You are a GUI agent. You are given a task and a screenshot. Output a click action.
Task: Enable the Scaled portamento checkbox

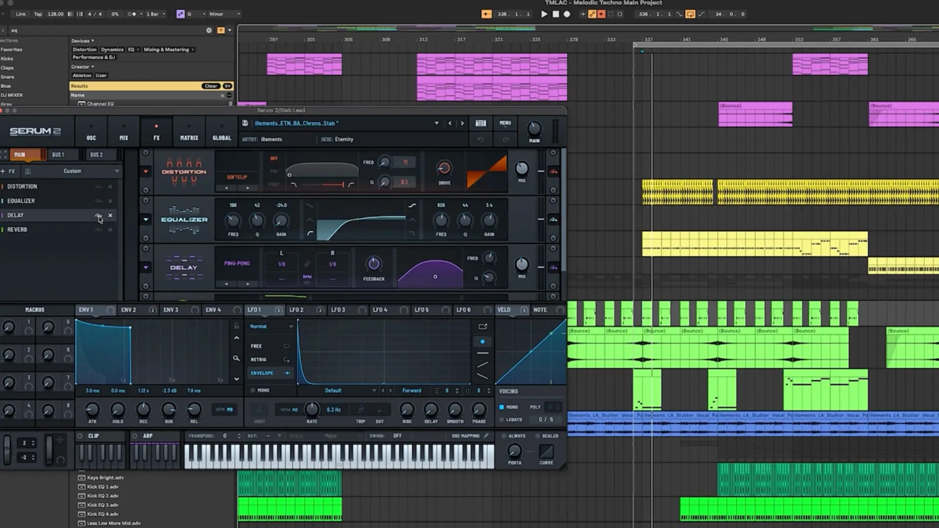pyautogui.click(x=537, y=436)
